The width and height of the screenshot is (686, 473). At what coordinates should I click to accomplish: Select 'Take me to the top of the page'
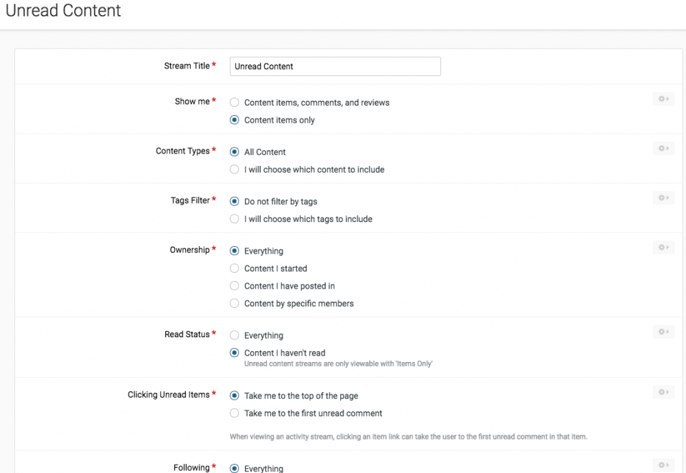coord(235,395)
